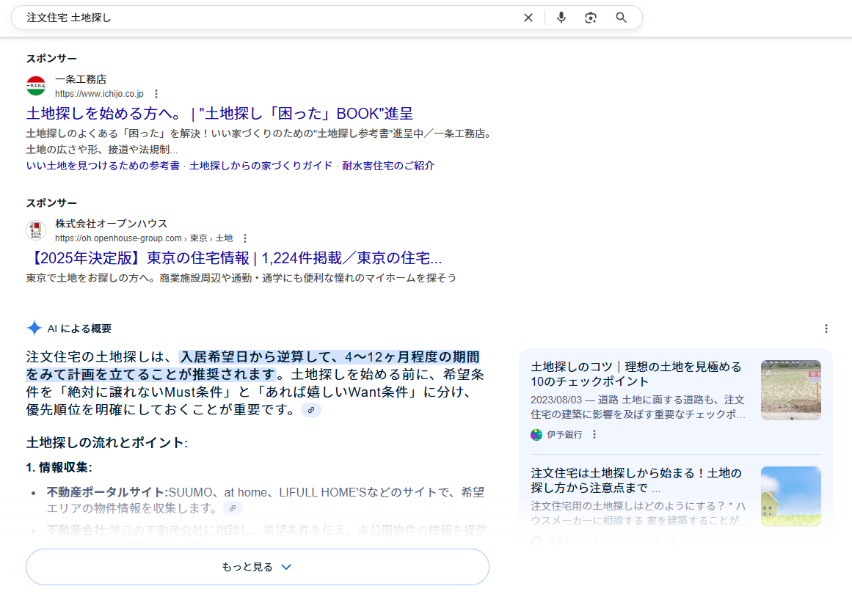Click the https://www.ichijo.co.jp URL text
This screenshot has width=852, height=597.
[x=99, y=94]
